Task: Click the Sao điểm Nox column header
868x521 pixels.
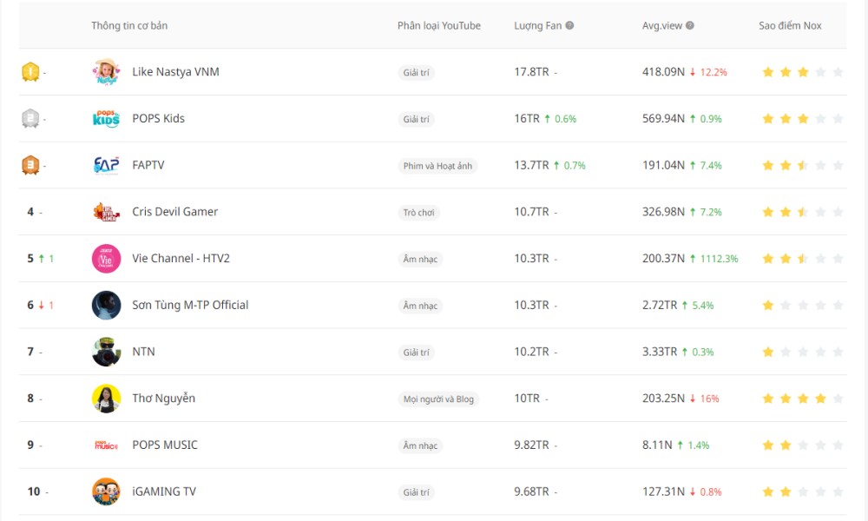Action: 790,26
